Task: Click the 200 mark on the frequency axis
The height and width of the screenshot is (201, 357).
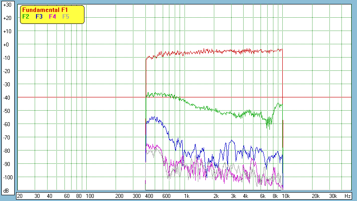Action: point(119,196)
